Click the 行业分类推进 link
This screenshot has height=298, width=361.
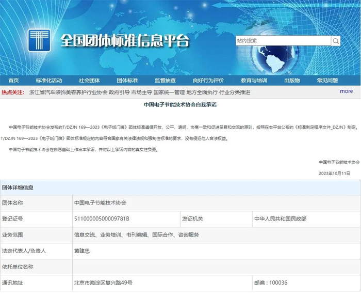[235, 92]
